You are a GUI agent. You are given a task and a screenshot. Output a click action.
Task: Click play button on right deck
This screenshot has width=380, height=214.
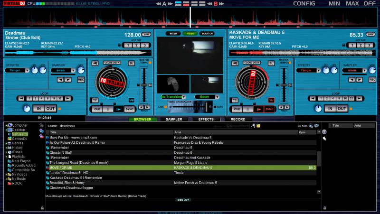pos(258,110)
